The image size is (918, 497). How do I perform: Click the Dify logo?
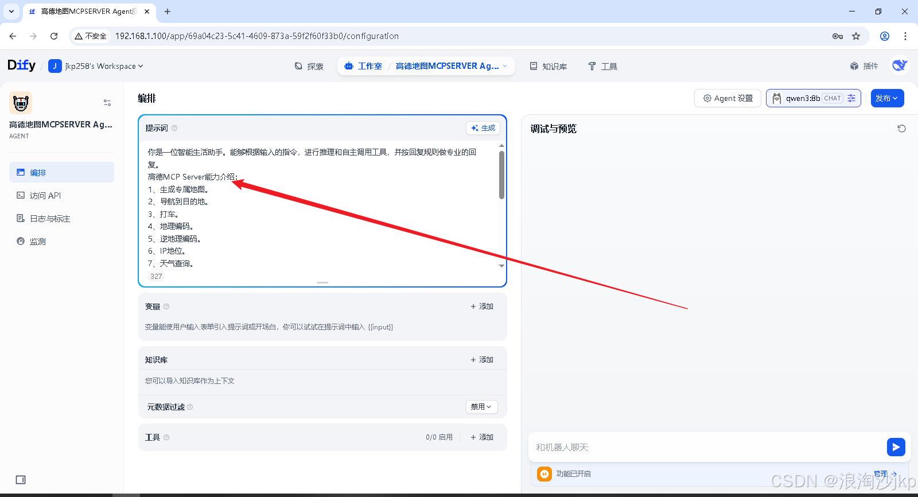point(21,65)
